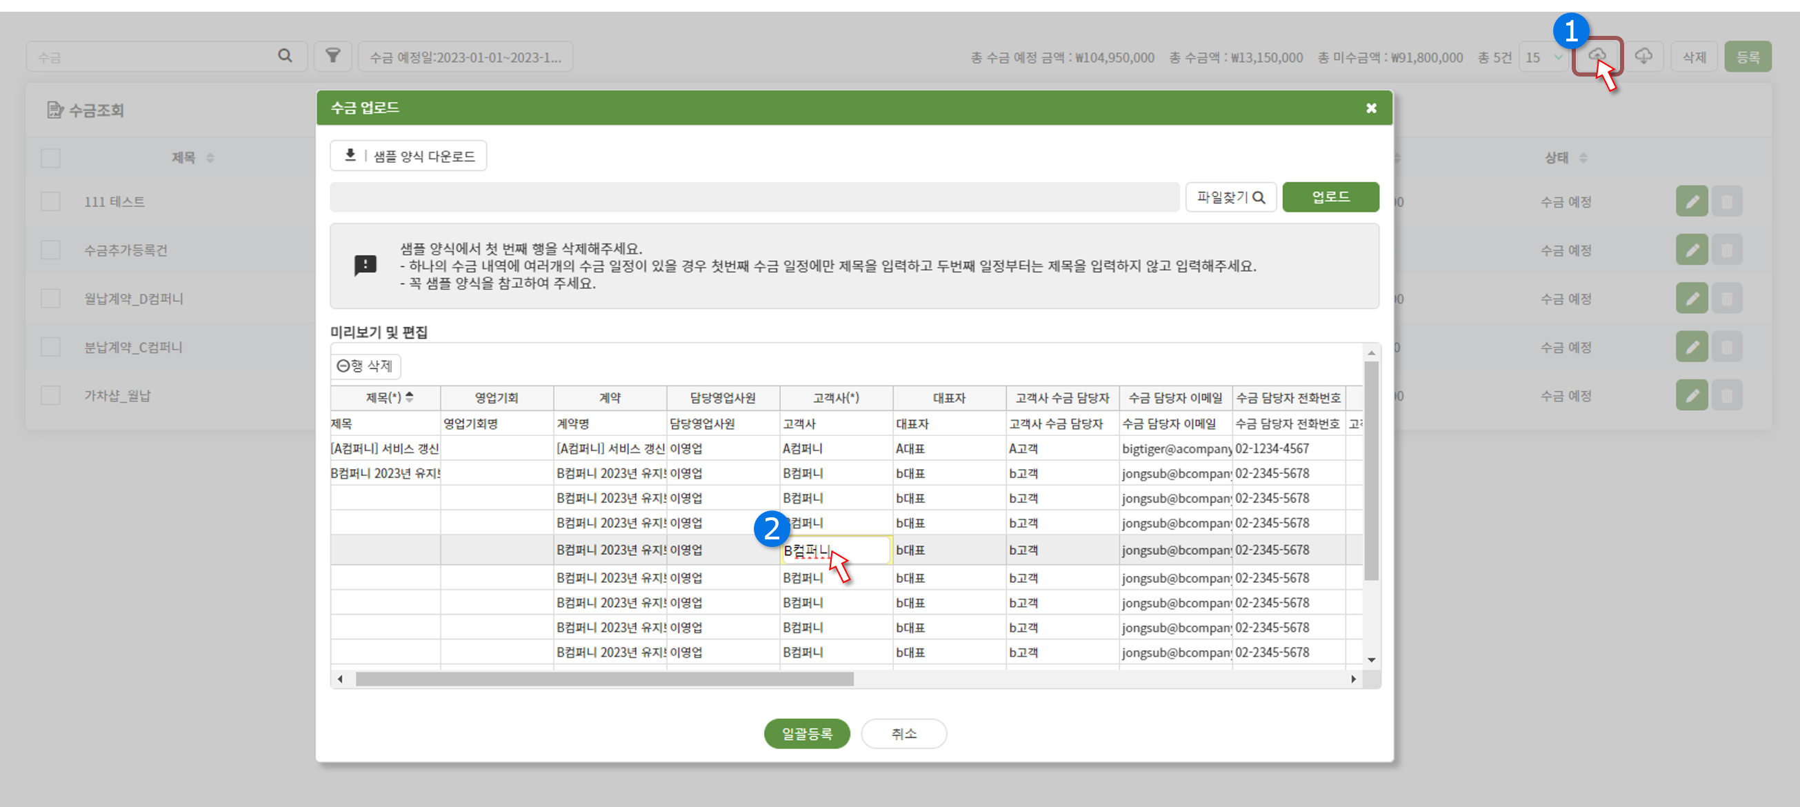Click the 고객사(*) column header
Screen dimensions: 1800x807
pos(837,398)
